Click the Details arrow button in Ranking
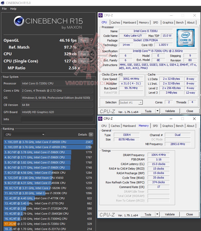201x231 pixels. [x=91, y=135]
